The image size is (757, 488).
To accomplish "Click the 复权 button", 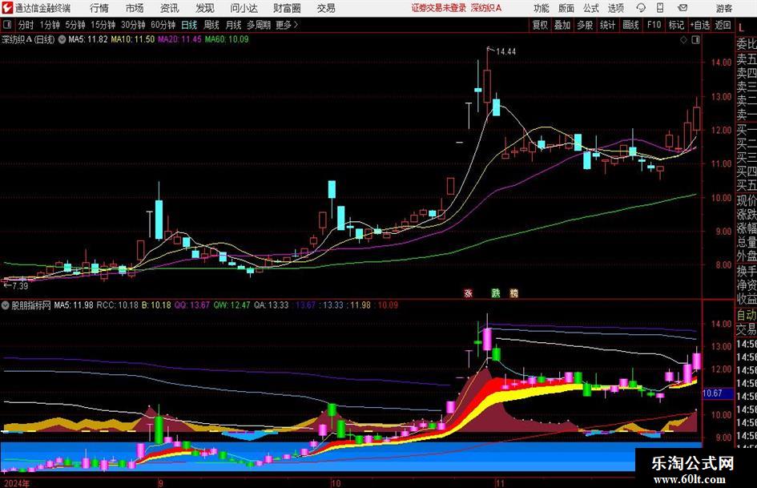I will [x=540, y=25].
